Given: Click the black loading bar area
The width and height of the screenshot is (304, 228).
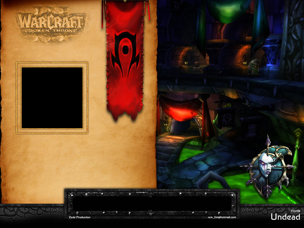Looking at the screenshot, I should coord(152,204).
